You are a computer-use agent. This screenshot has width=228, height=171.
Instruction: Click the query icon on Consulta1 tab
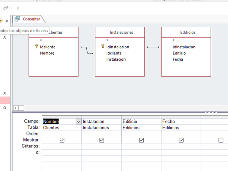coord(17,19)
